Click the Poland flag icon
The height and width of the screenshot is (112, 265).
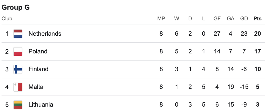[x=18, y=51]
